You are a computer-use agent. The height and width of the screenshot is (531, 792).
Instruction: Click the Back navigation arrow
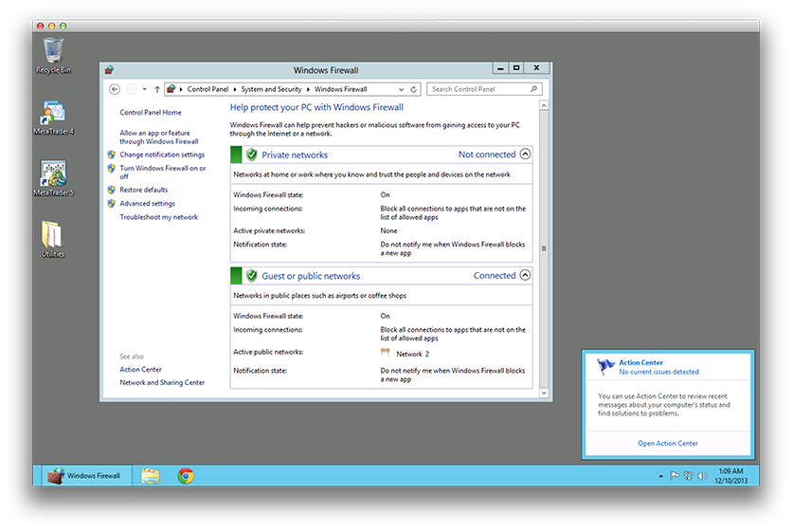click(115, 89)
